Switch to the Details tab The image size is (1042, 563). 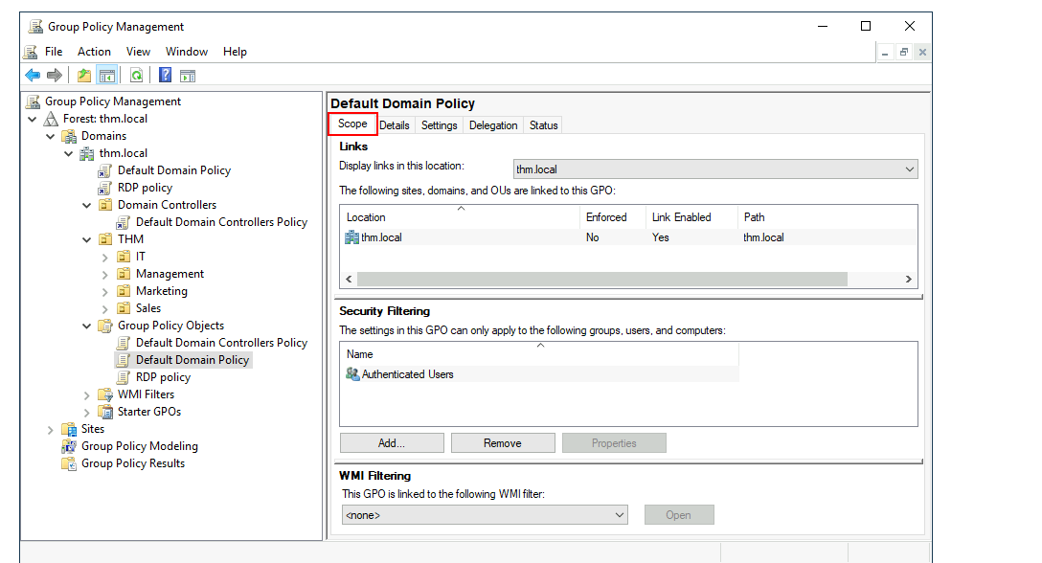[395, 125]
